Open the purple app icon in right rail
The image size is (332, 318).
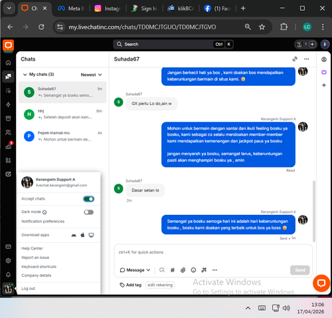[324, 72]
